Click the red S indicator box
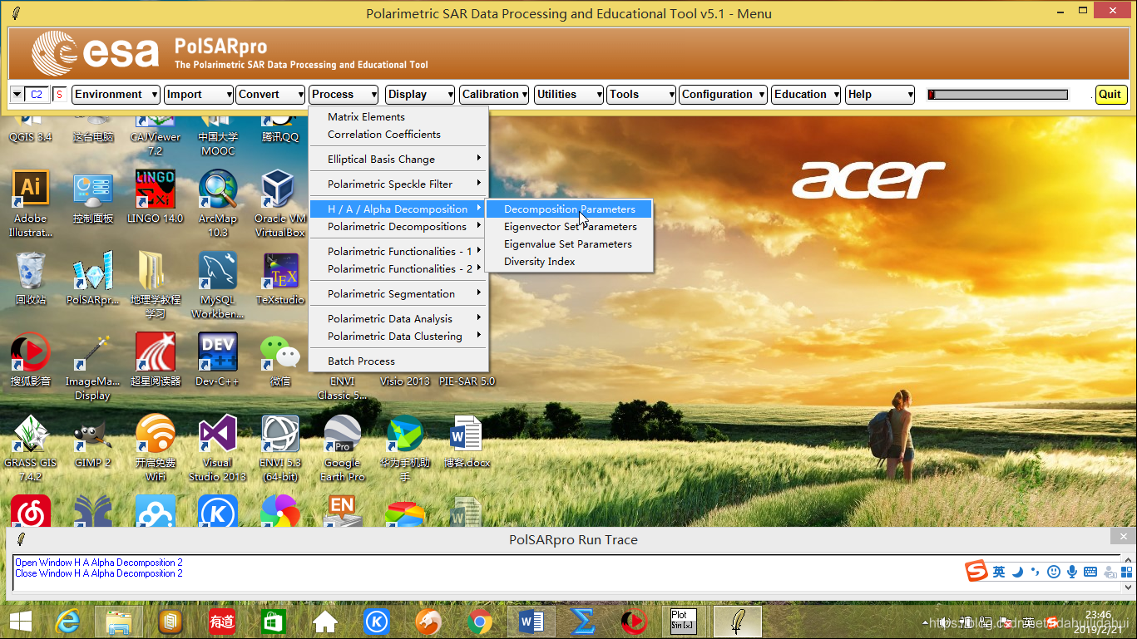Screen dimensions: 1137x639 pyautogui.click(x=60, y=95)
